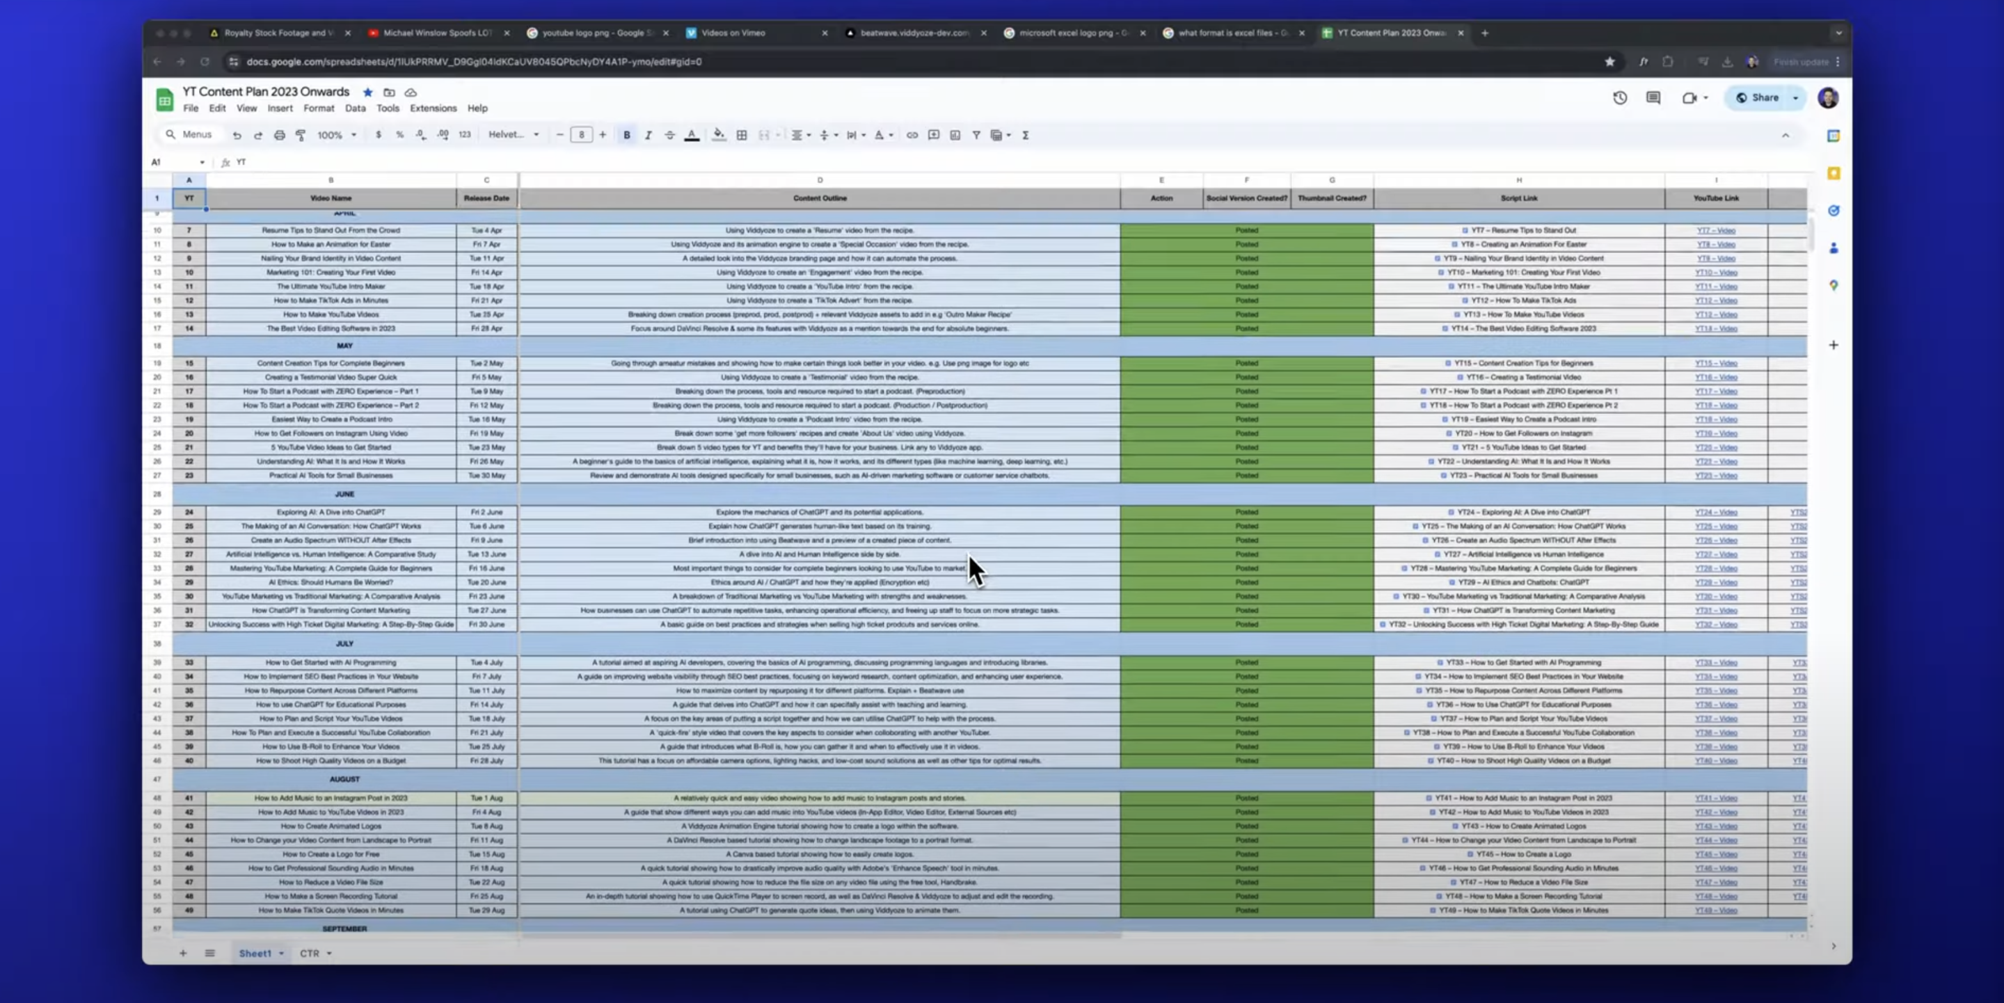Add a new sheet with plus icon
Screen dimensions: 2004x1003
(x=183, y=953)
